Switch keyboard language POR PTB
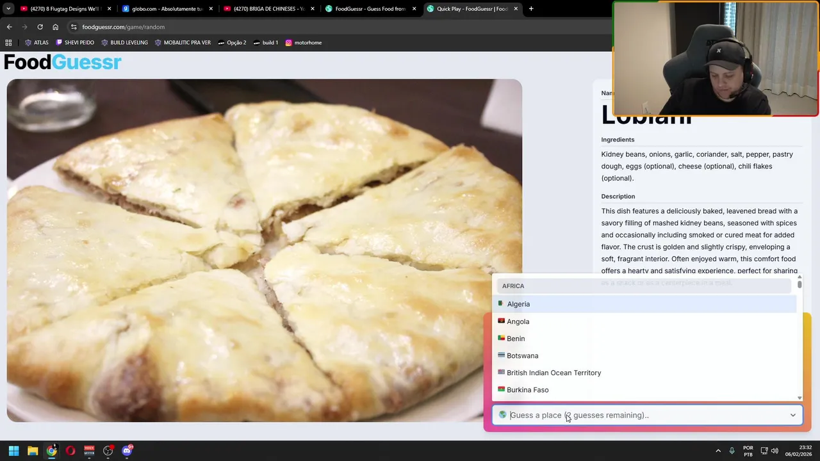The width and height of the screenshot is (820, 461). click(x=748, y=451)
